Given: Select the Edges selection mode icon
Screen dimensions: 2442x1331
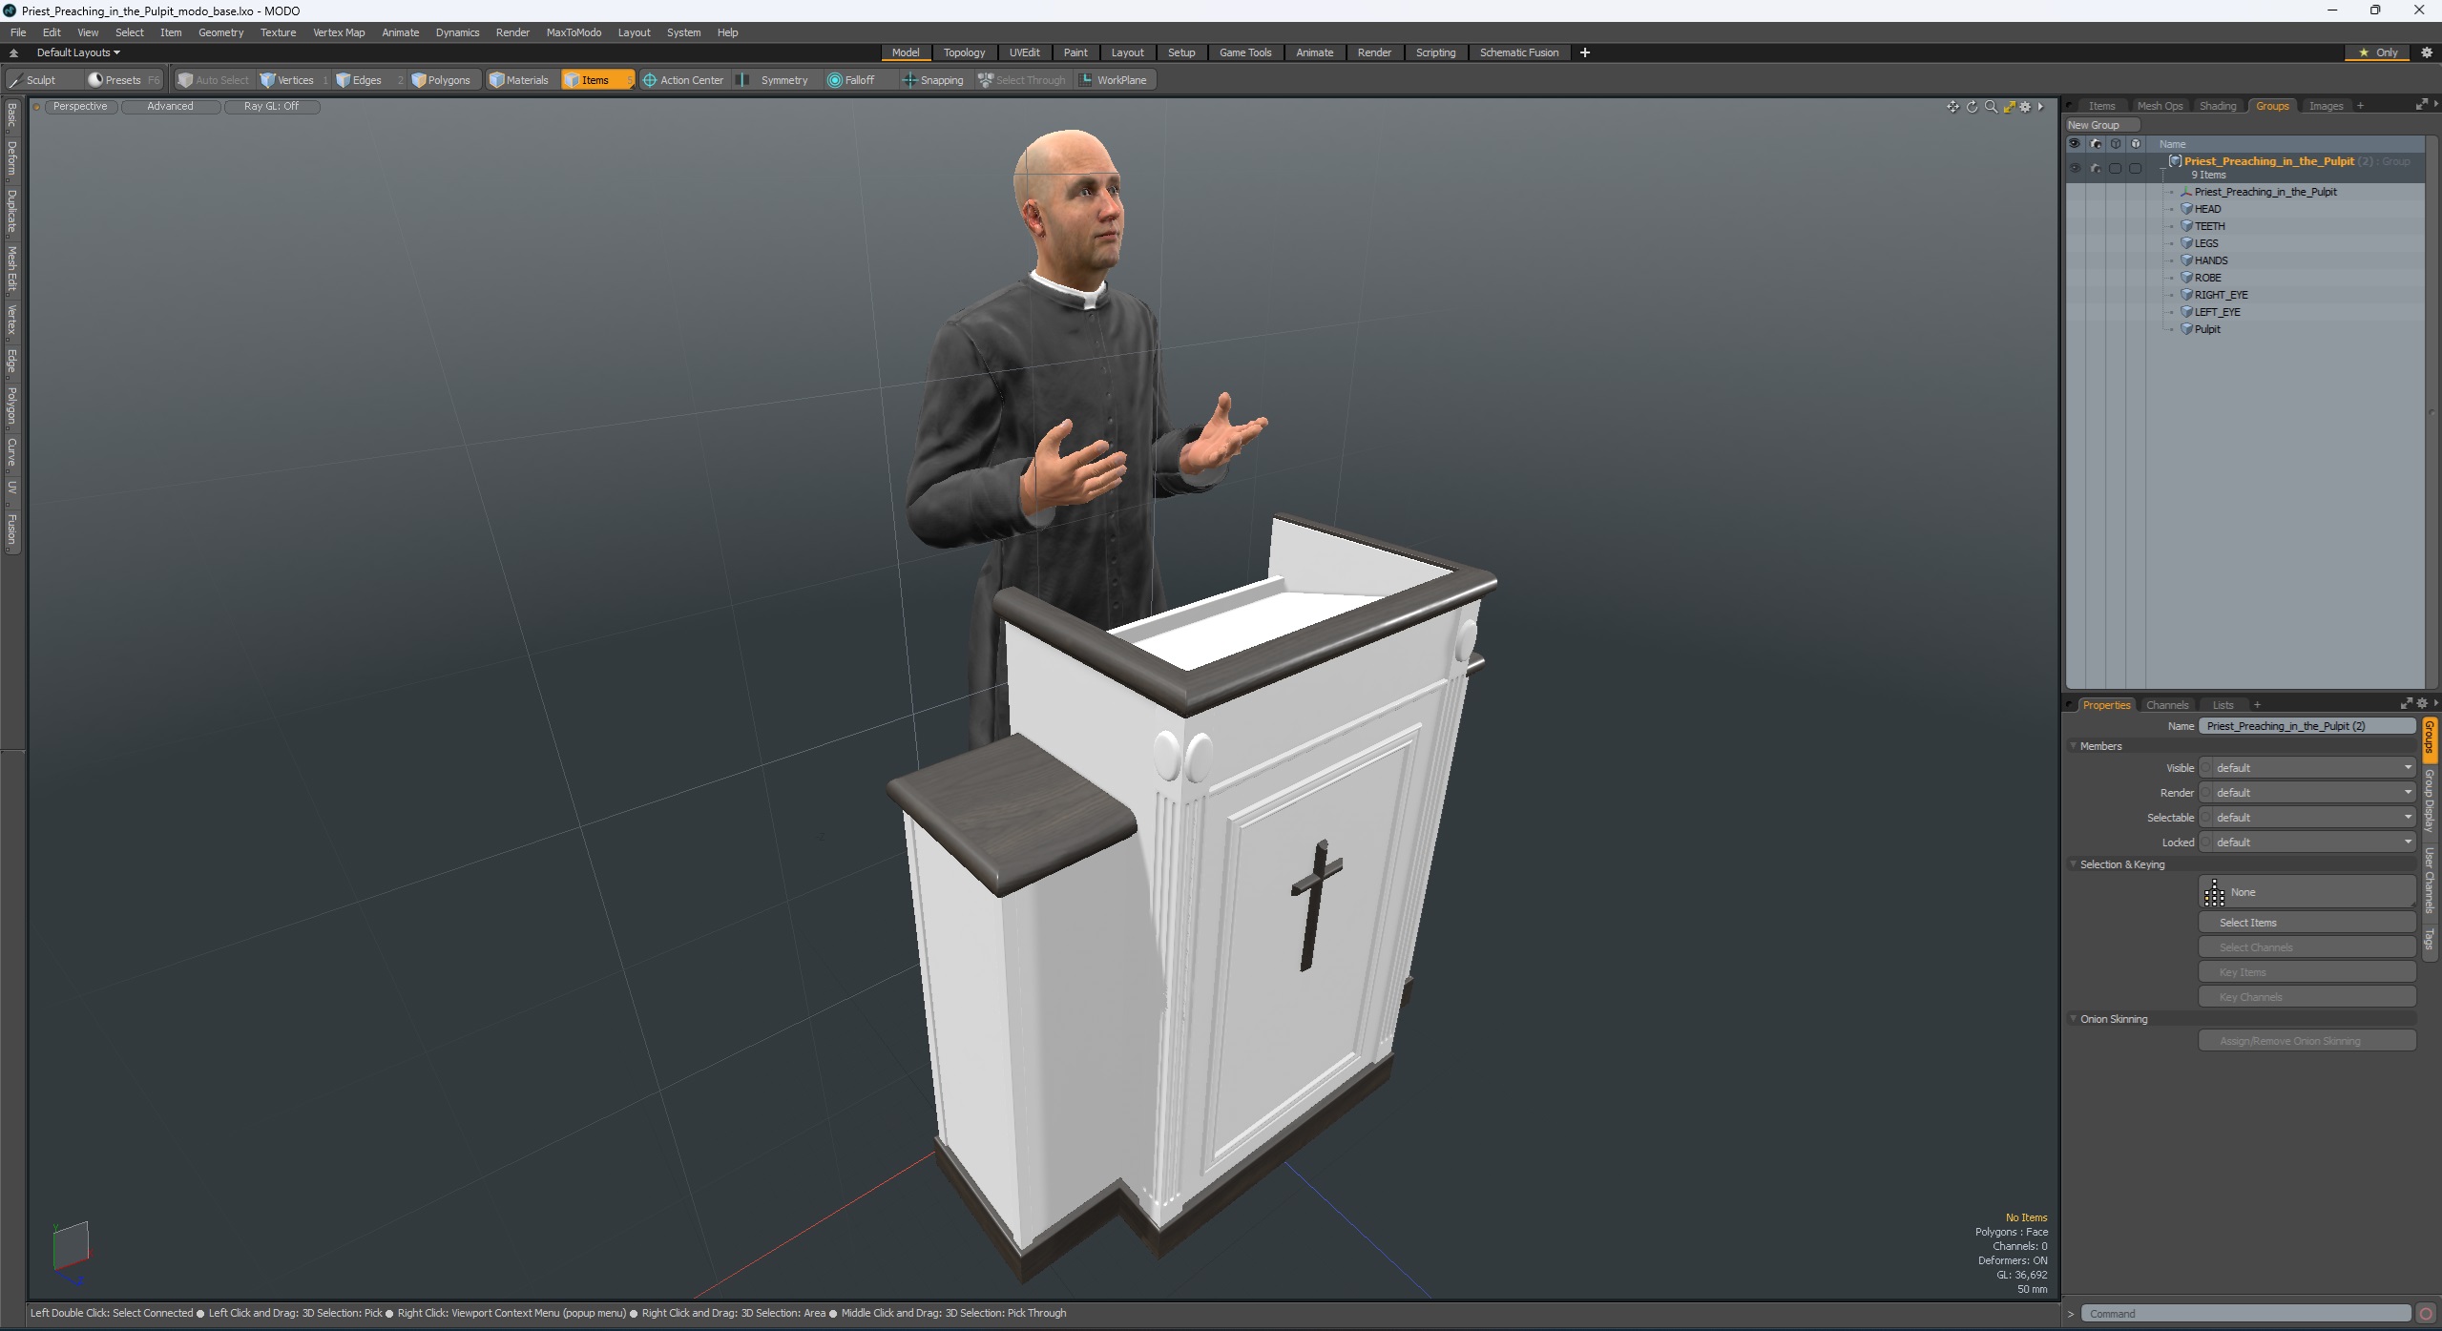Looking at the screenshot, I should (361, 78).
